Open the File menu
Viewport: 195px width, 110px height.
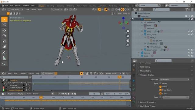(7, 5)
